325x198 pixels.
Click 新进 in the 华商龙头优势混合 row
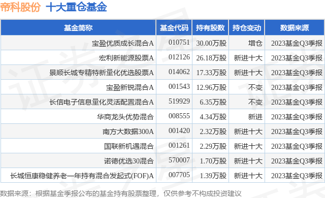(x=255, y=117)
